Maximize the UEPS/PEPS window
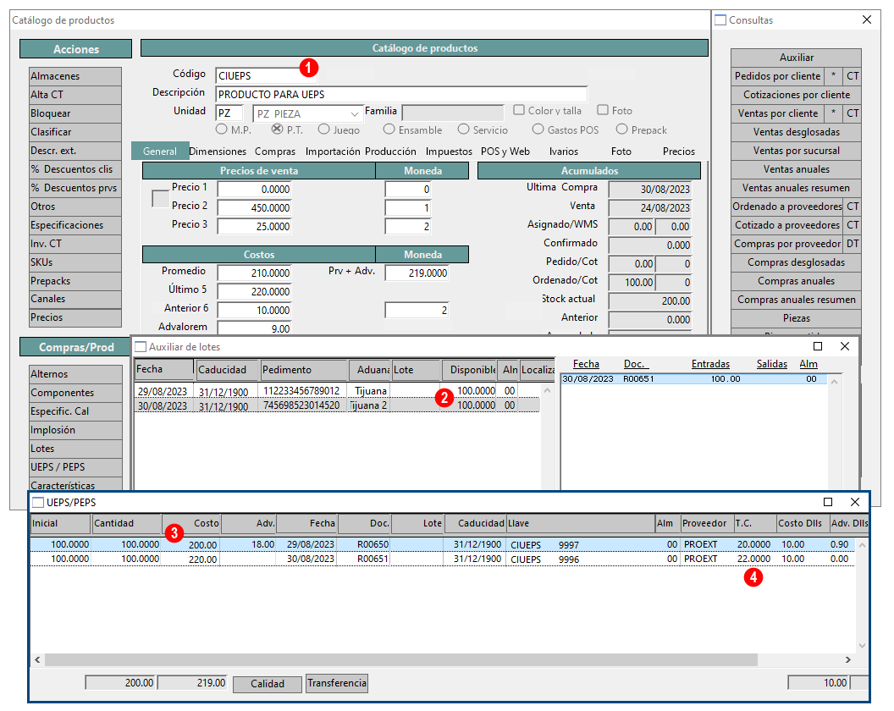The image size is (894, 711). 828,502
